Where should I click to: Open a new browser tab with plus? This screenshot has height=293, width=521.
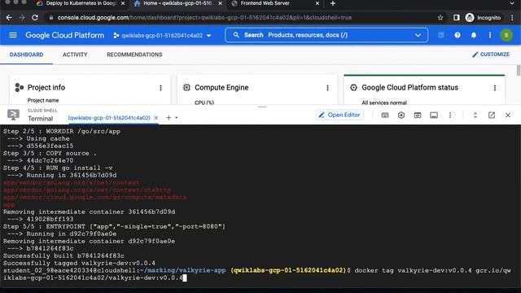[333, 3]
